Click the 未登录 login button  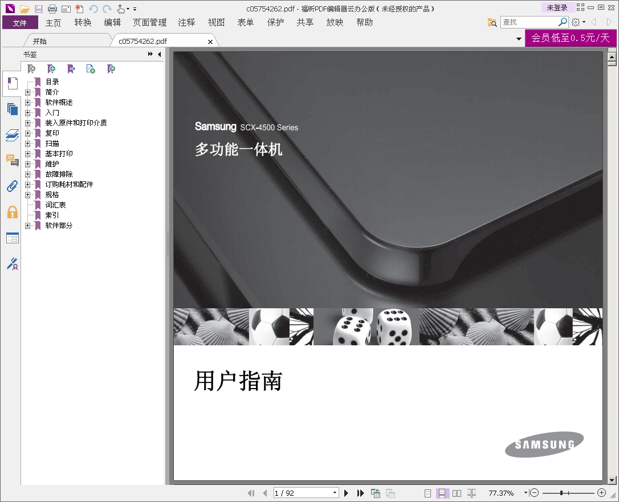coord(557,8)
